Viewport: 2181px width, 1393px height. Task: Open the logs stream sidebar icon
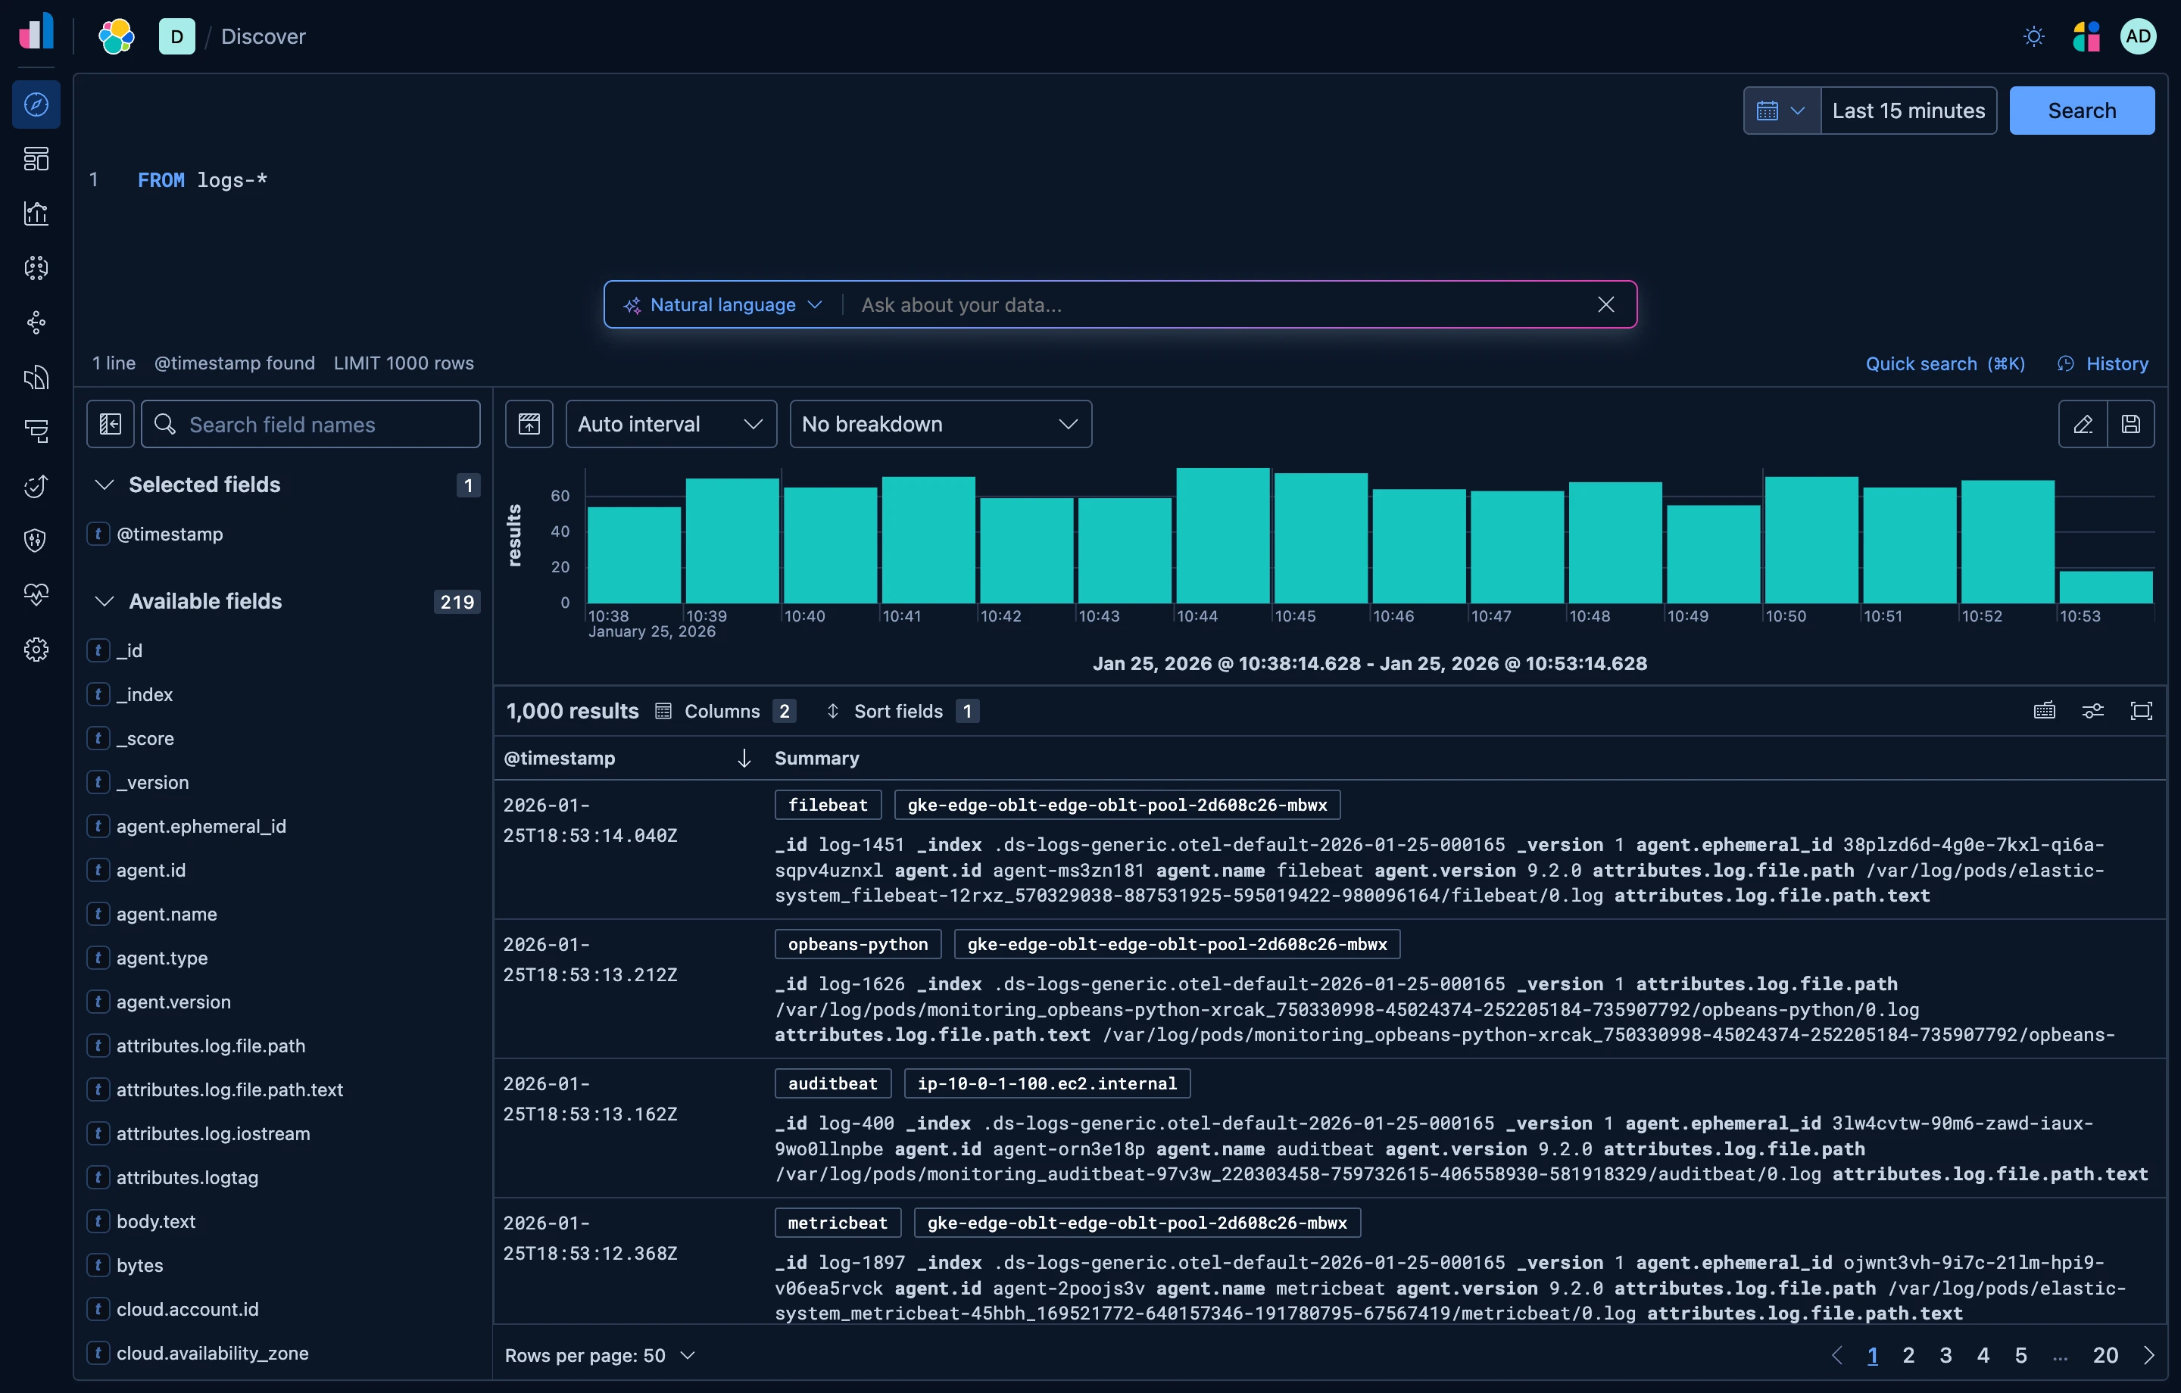tap(36, 377)
